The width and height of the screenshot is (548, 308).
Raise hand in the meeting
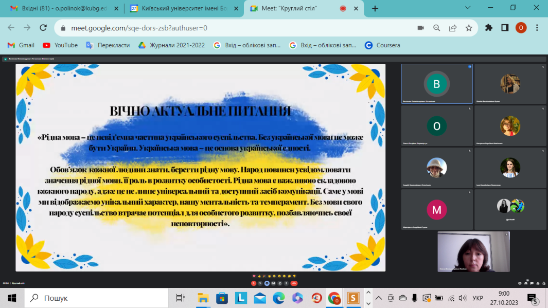pyautogui.click(x=280, y=283)
